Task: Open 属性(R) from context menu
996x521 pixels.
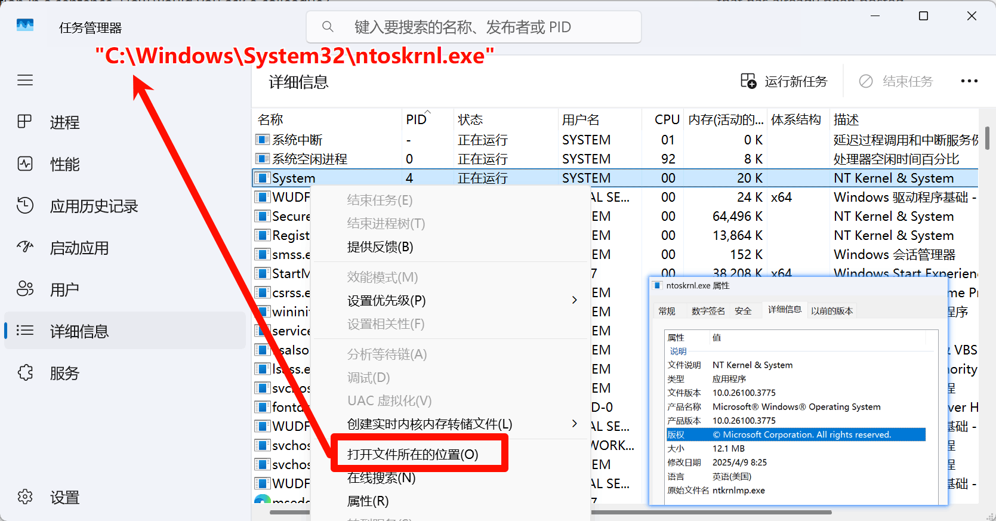Action: click(368, 501)
